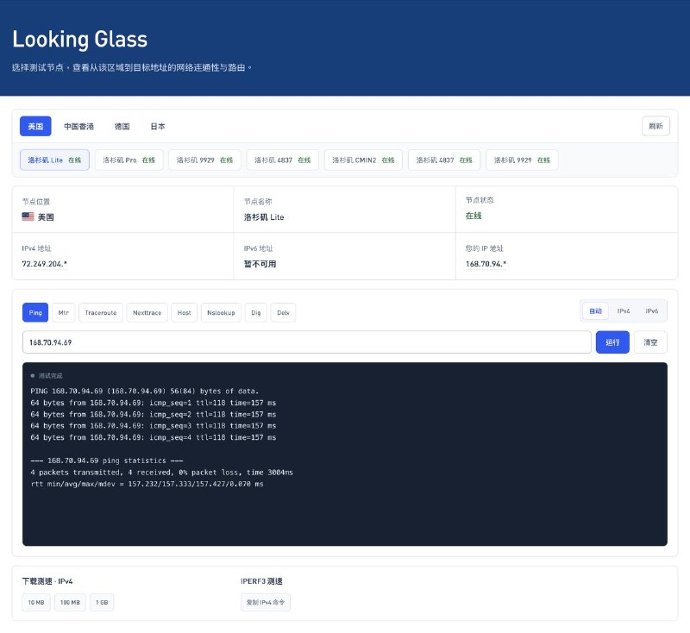
Task: Click the 测试完成 status indicator
Action: 47,376
